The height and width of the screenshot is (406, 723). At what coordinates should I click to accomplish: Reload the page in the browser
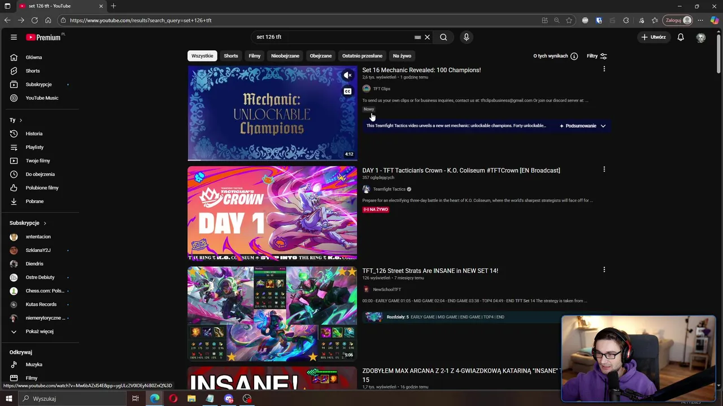coord(34,20)
